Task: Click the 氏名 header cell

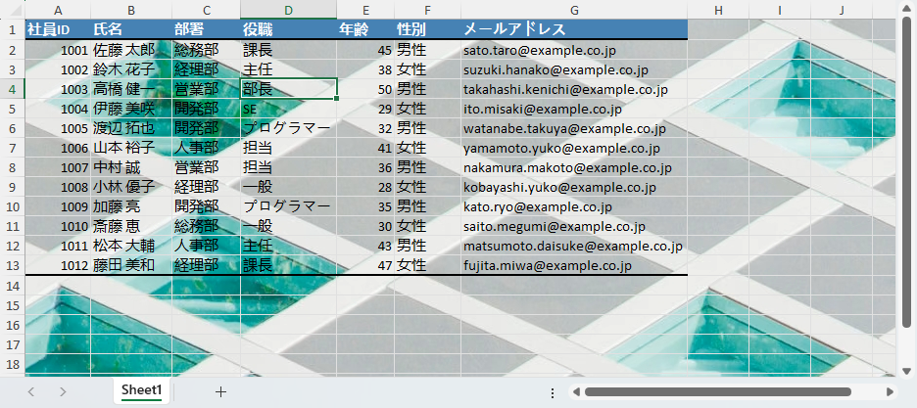Action: [131, 29]
